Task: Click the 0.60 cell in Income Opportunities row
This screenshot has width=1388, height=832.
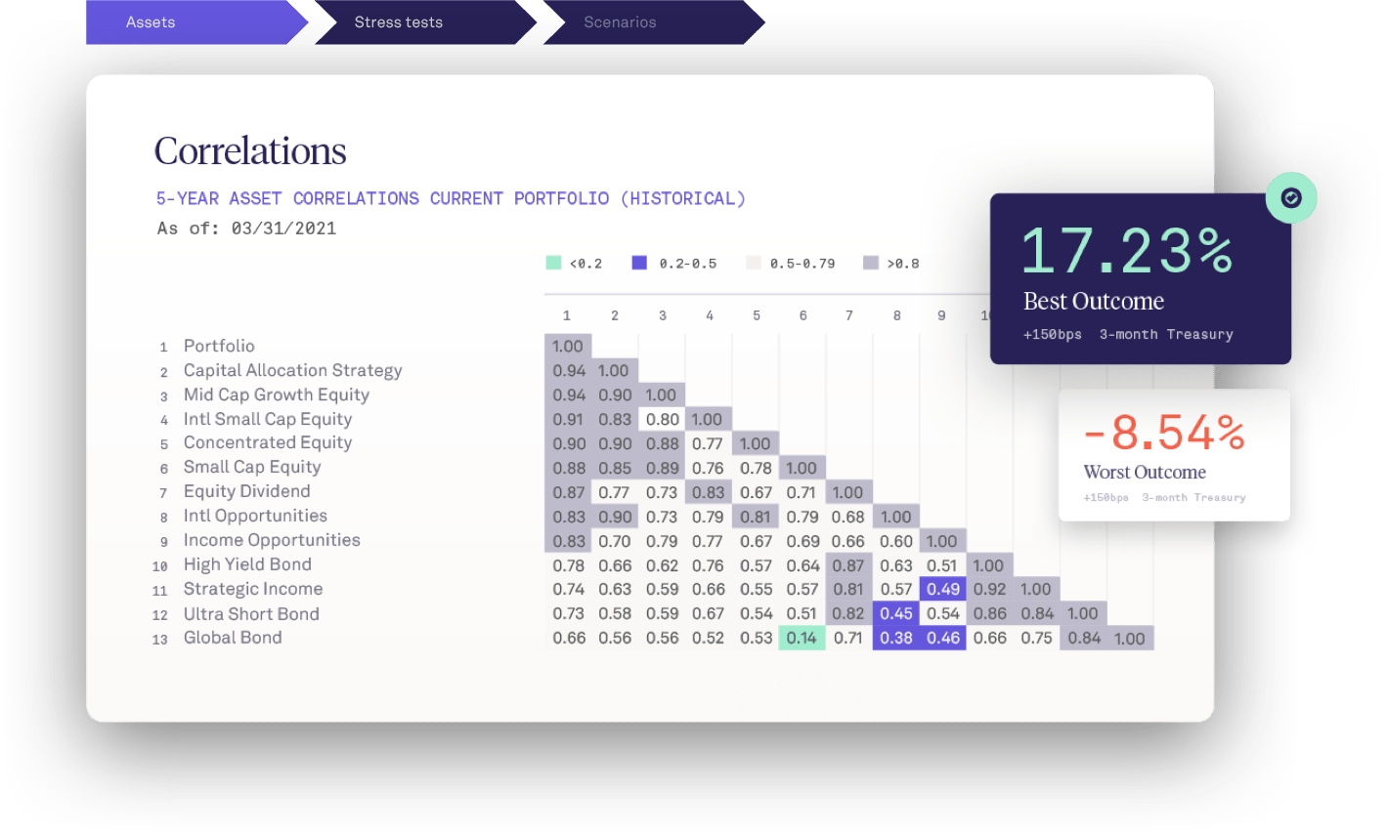Action: [x=896, y=541]
